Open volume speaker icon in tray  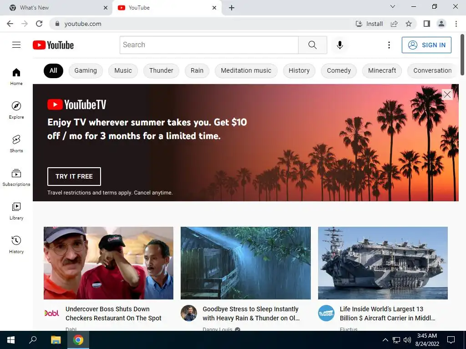[x=407, y=340]
